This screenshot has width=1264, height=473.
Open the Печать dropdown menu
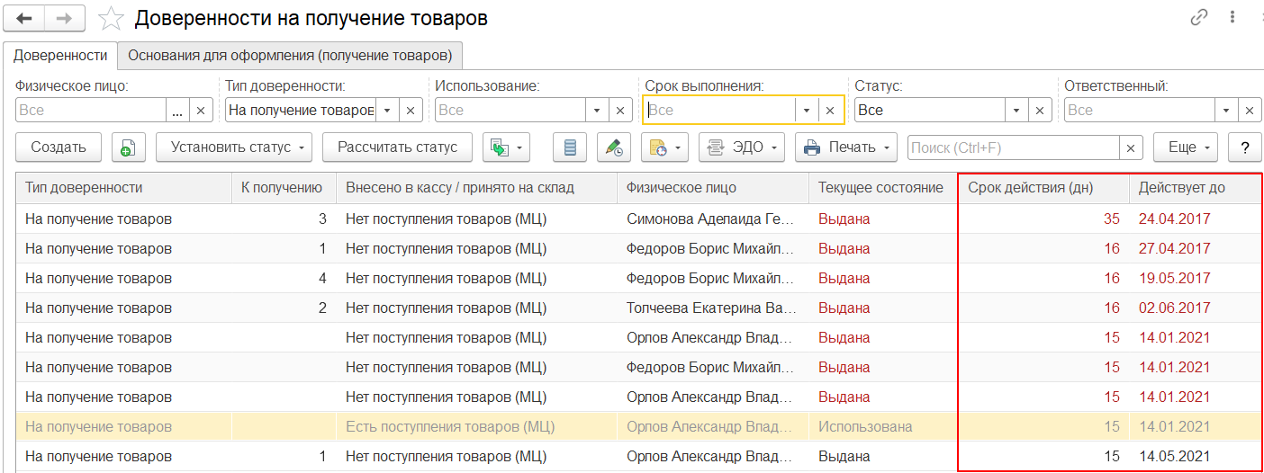[x=846, y=147]
